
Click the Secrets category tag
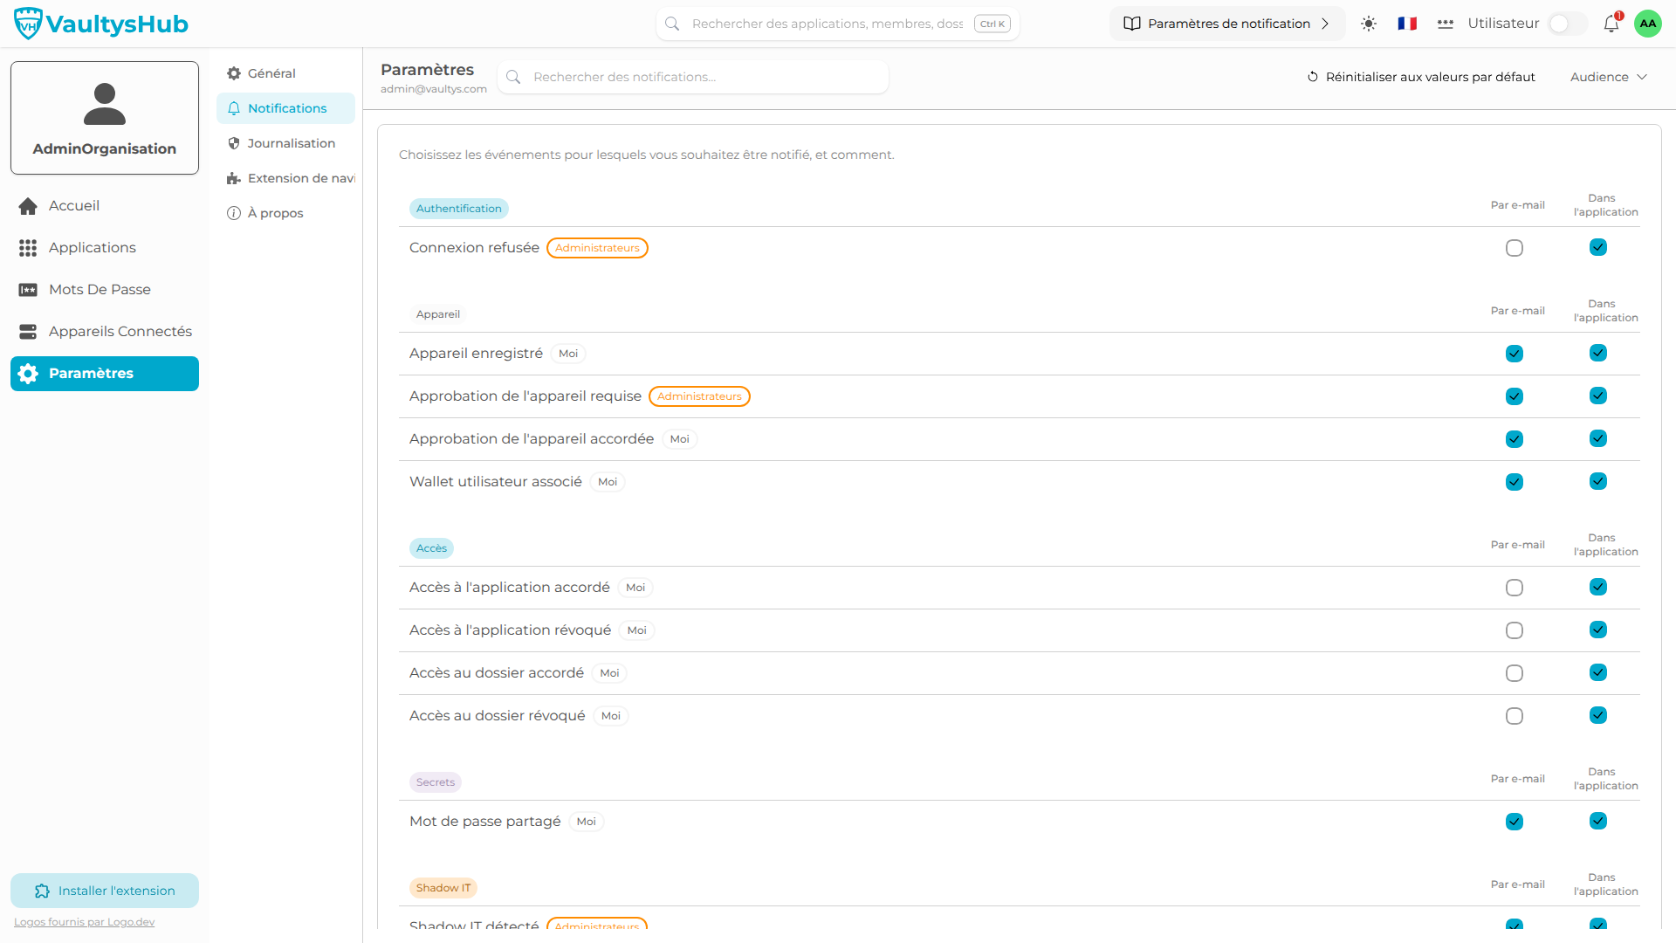pos(436,782)
